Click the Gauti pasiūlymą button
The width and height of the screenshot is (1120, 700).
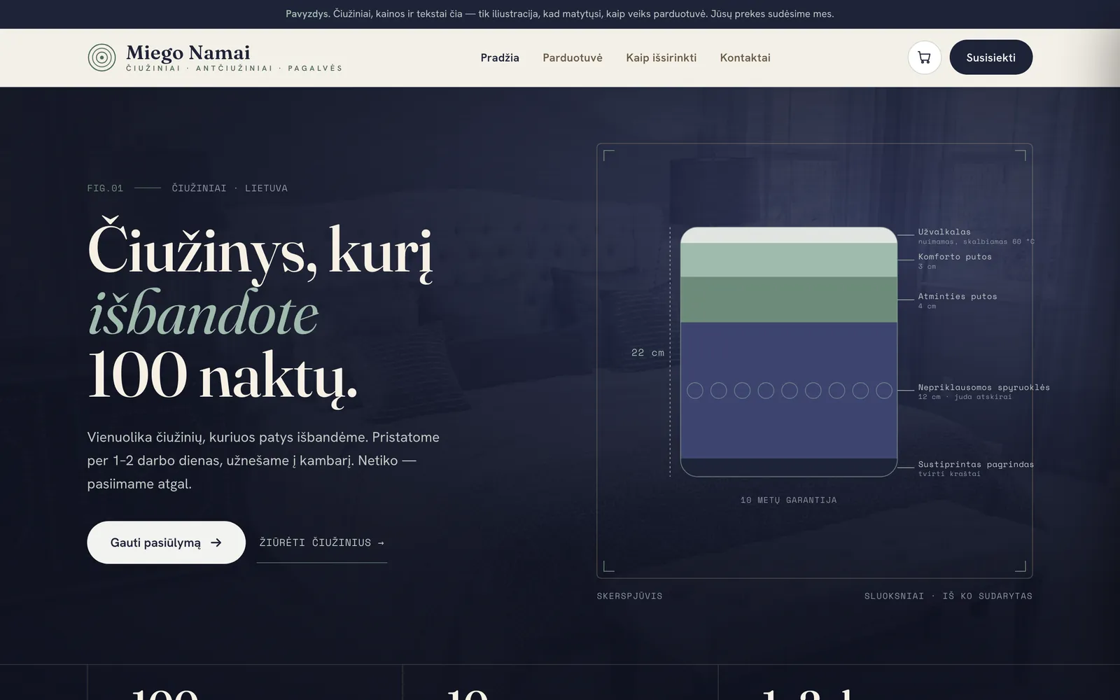click(166, 542)
